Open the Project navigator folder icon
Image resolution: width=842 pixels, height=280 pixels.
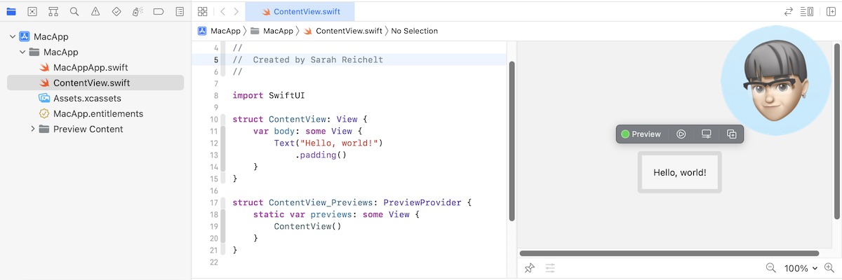[11, 12]
